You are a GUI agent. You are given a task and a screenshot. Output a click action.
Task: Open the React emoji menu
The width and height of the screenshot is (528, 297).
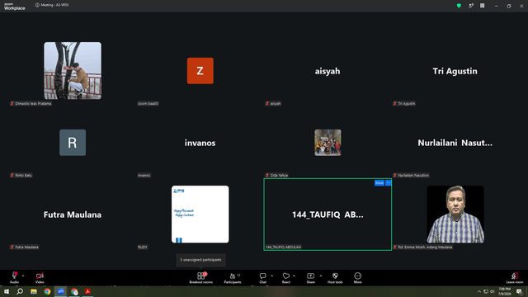[x=286, y=278]
